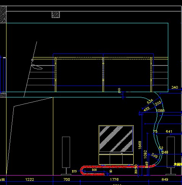Select the 500 dimension inside red shape
The height and width of the screenshot is (185, 182).
tap(94, 170)
